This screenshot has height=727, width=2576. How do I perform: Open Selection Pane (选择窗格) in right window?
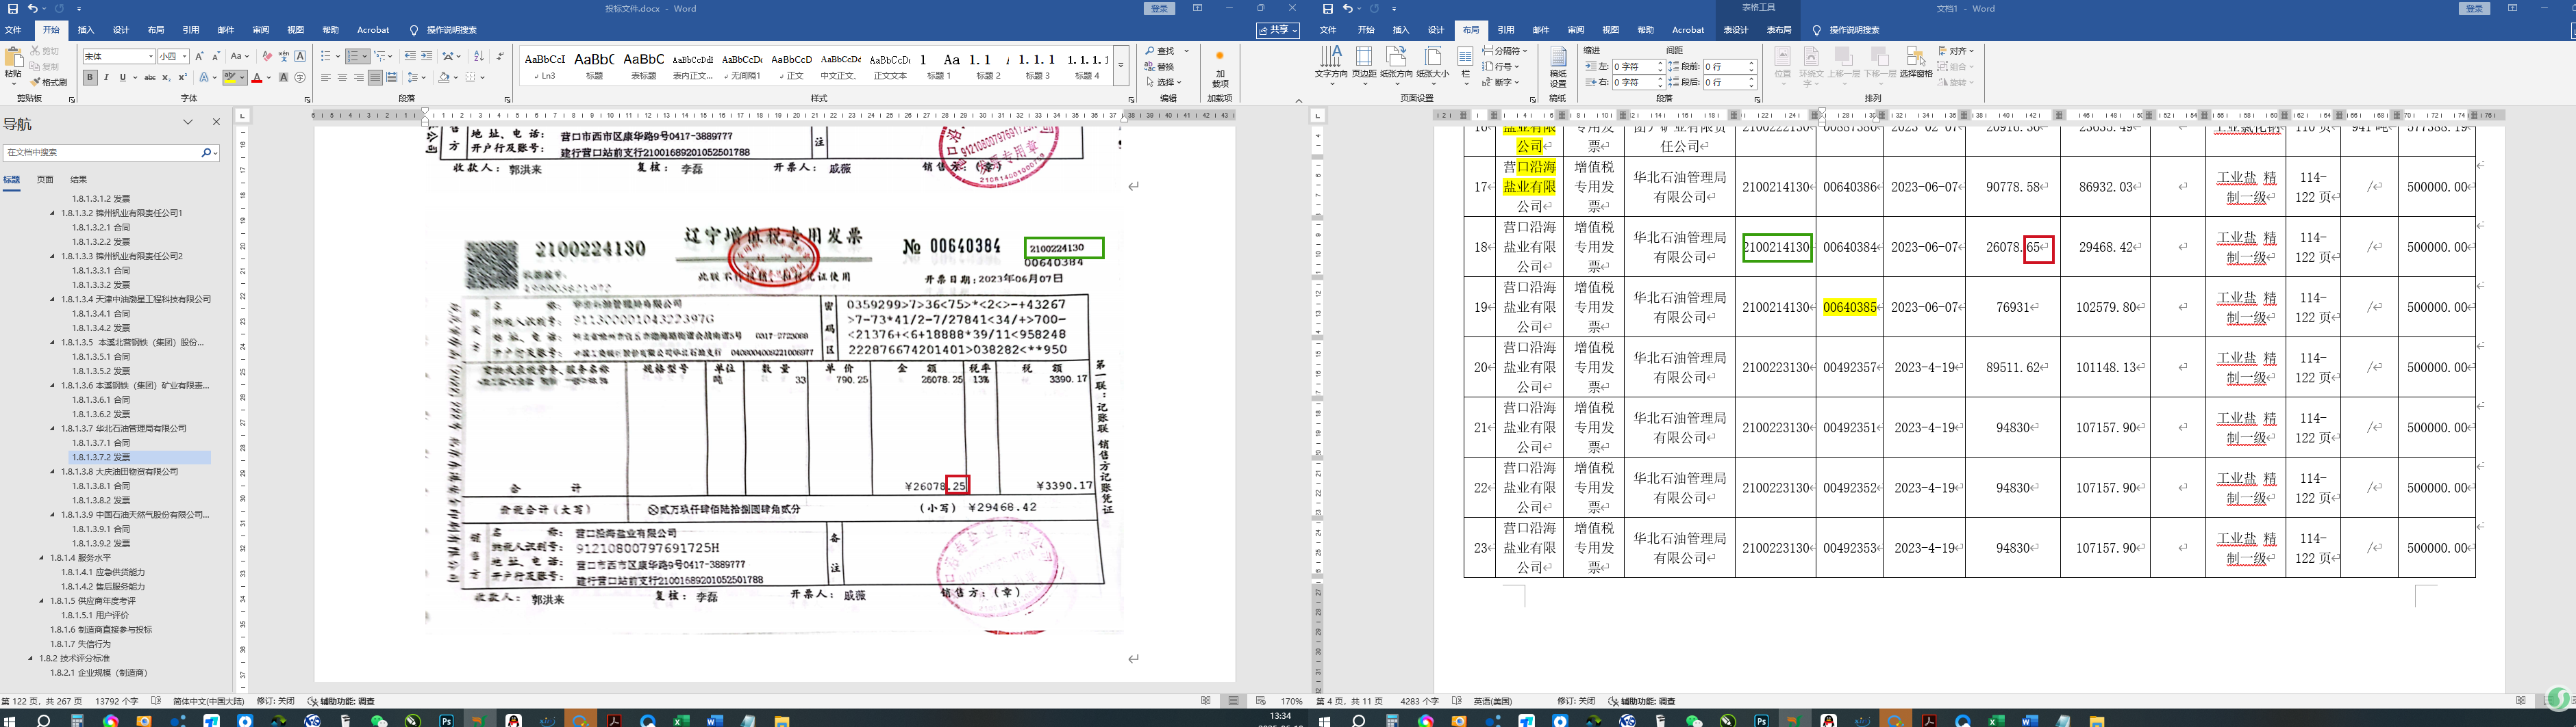tap(1915, 62)
